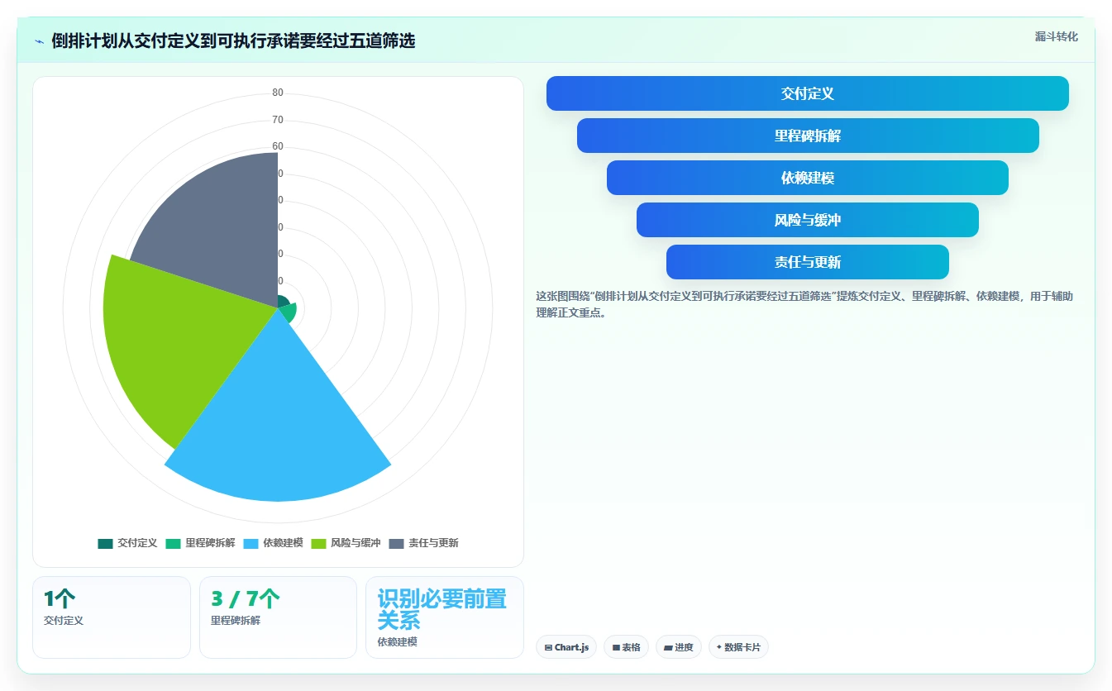This screenshot has height=691, width=1112.
Task: Toggle 里程碑拆解 legend color box
Action: 173,543
